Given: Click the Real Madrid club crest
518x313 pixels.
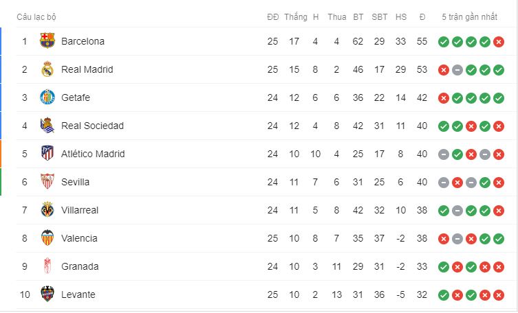Looking at the screenshot, I should tap(47, 69).
